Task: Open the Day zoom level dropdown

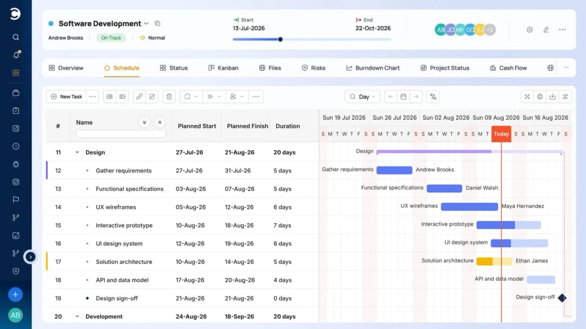Action: click(x=362, y=96)
